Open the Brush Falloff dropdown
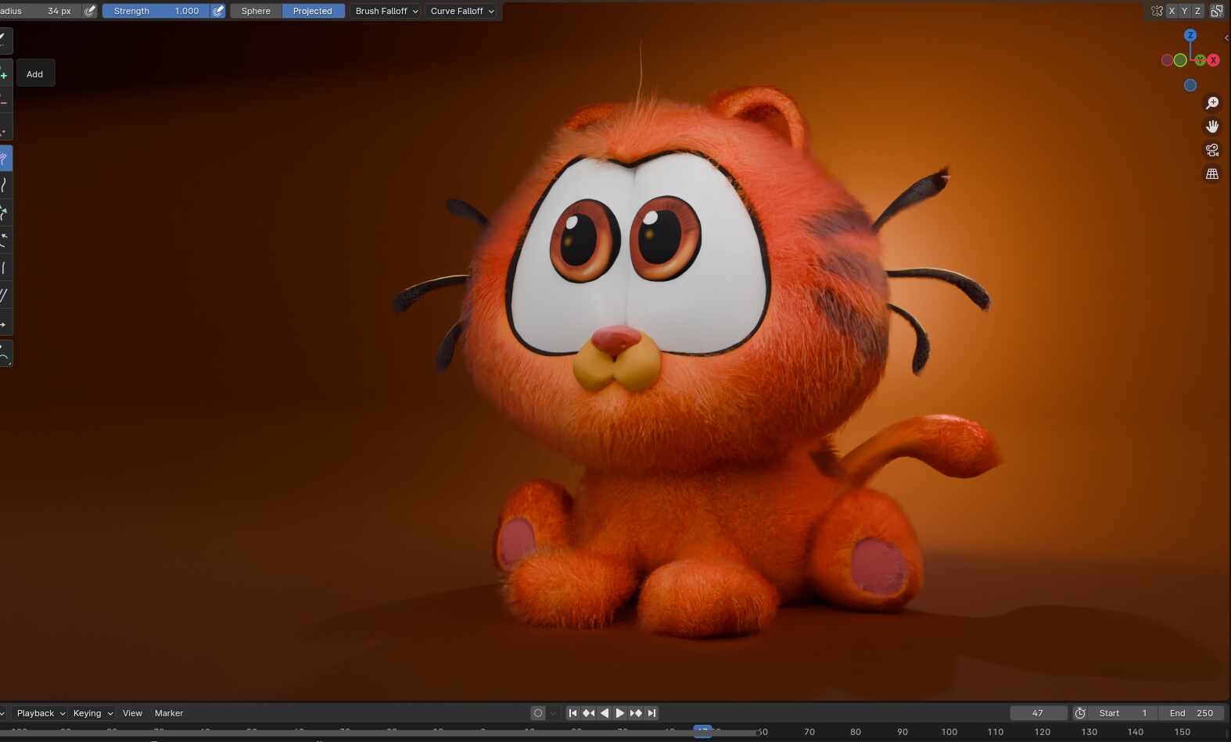The height and width of the screenshot is (742, 1231). pyautogui.click(x=386, y=11)
